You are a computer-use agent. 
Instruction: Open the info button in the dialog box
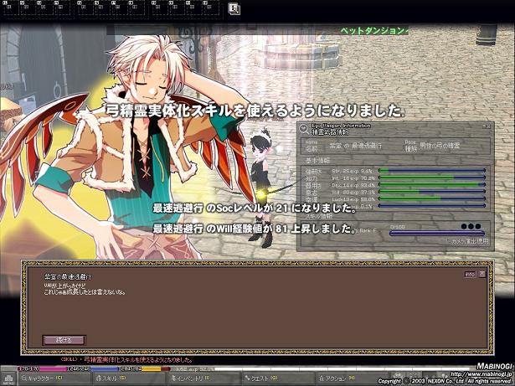click(x=470, y=274)
